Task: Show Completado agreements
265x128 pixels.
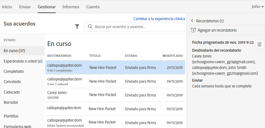Action: 14,71
